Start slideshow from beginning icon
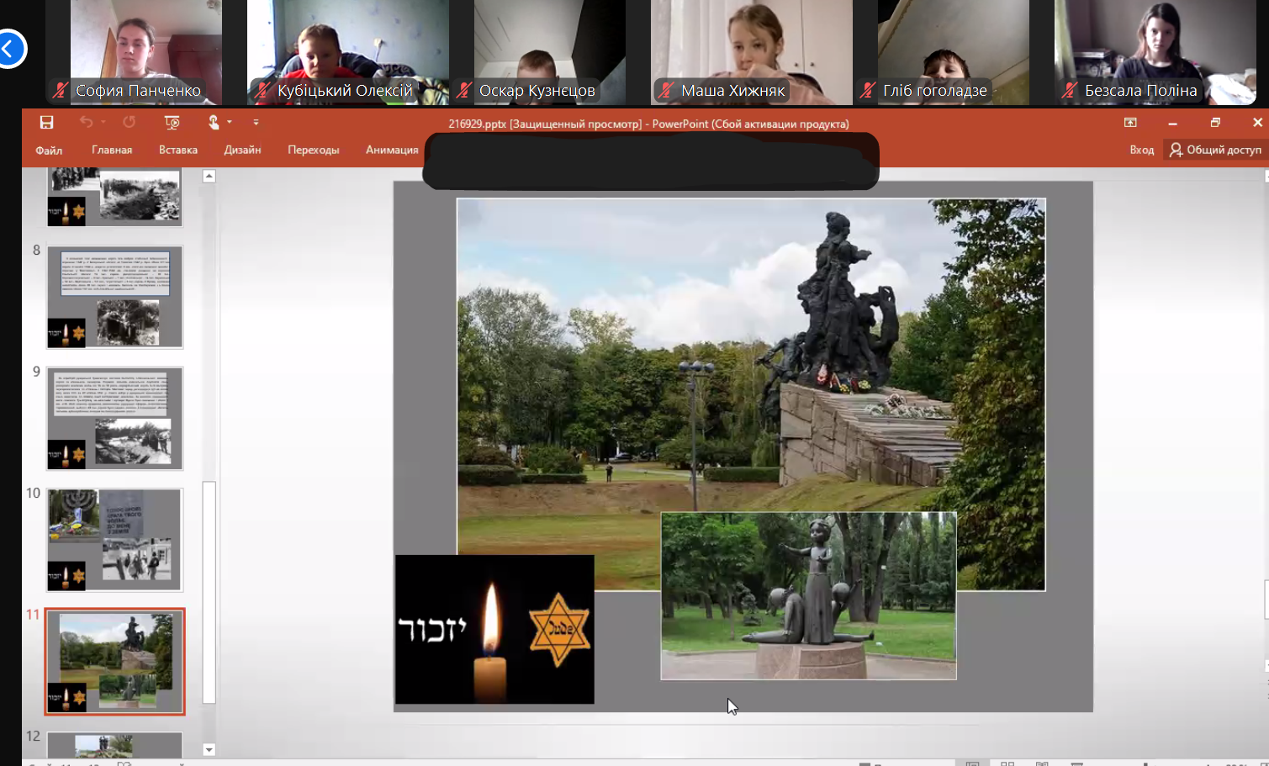Viewport: 1269px width, 766px height. point(172,123)
